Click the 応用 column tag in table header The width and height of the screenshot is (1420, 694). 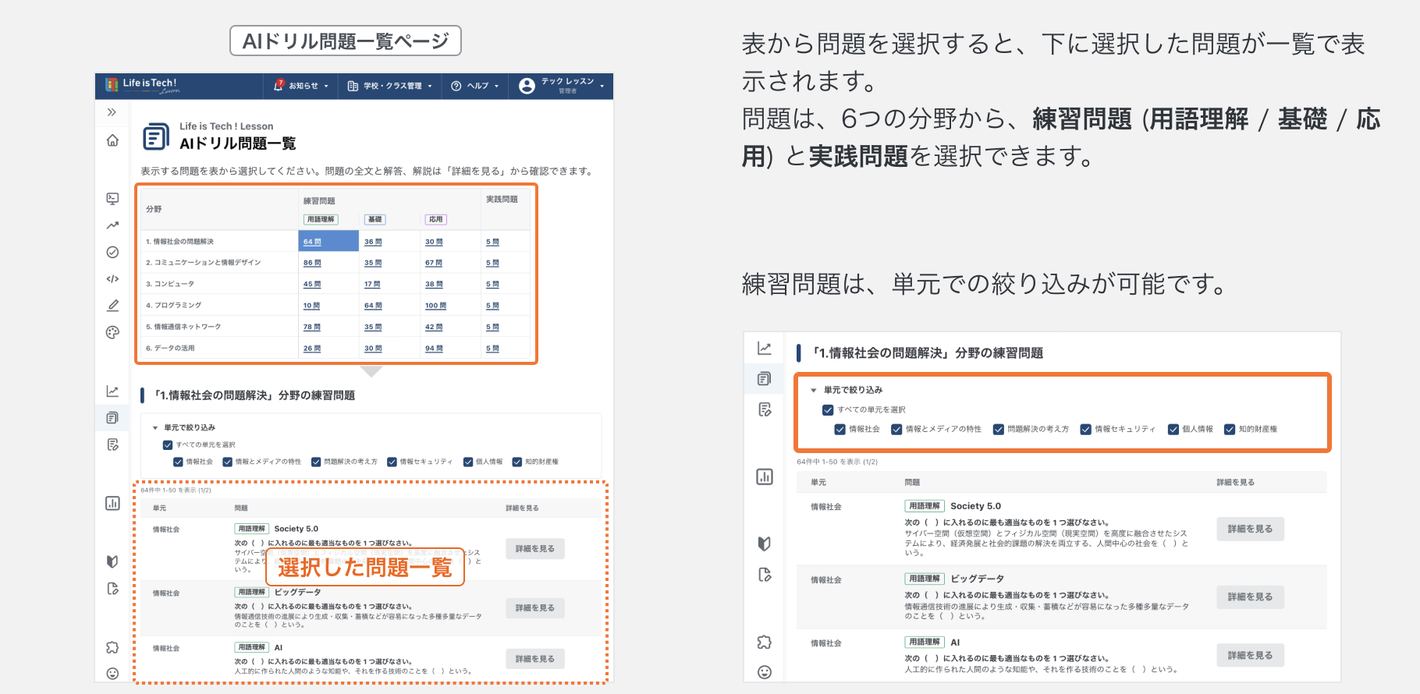pyautogui.click(x=435, y=219)
